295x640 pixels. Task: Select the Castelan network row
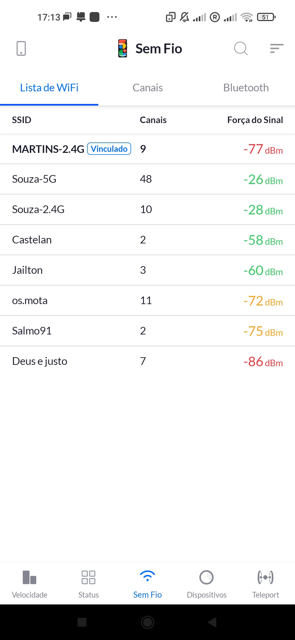tap(147, 240)
